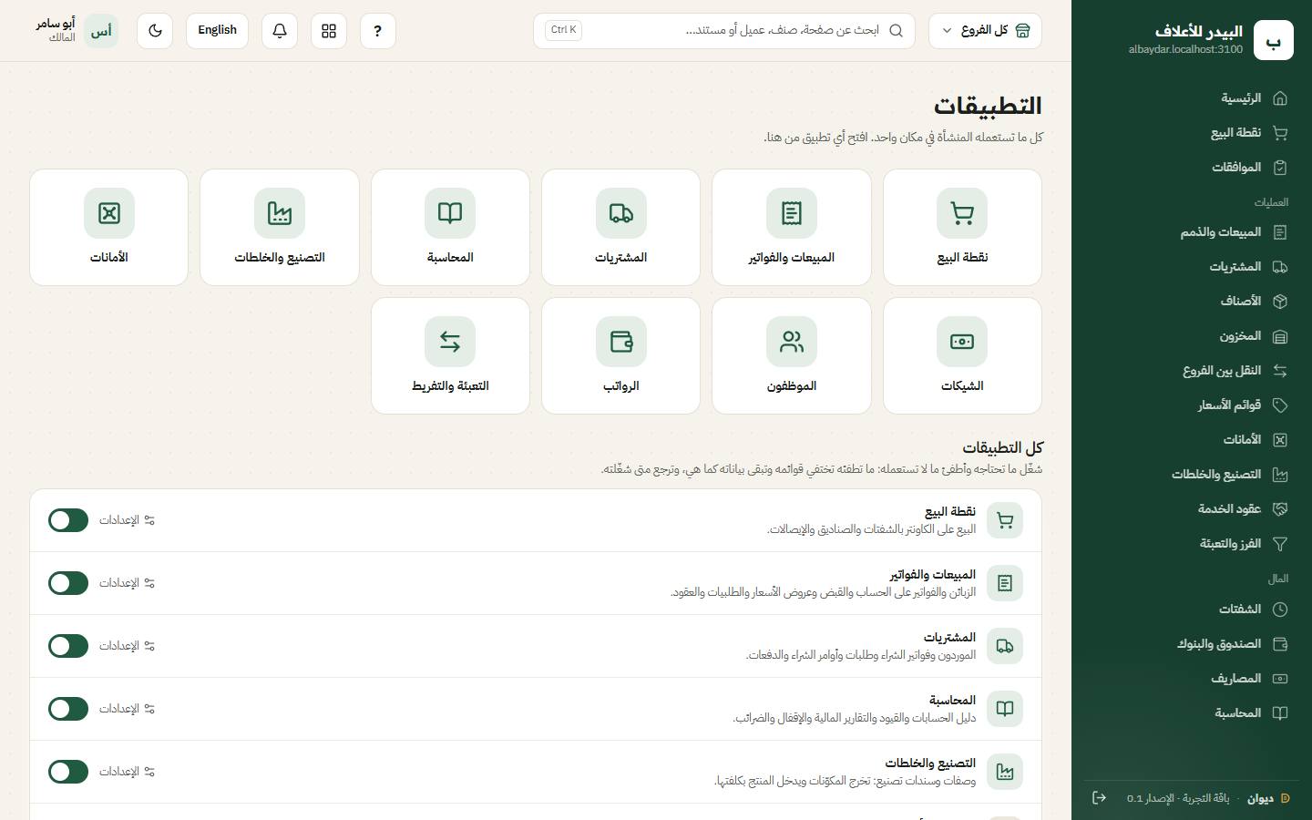Image resolution: width=1312 pixels, height=820 pixels.
Task: Click the truck icon in المشتريات list row
Action: click(1005, 646)
